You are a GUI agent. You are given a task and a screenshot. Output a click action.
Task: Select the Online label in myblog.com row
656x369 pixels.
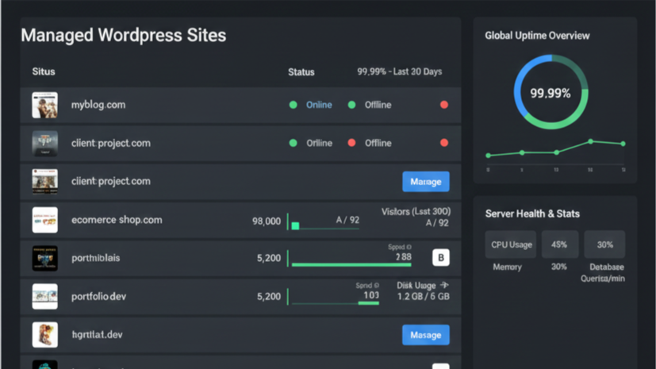click(x=319, y=105)
